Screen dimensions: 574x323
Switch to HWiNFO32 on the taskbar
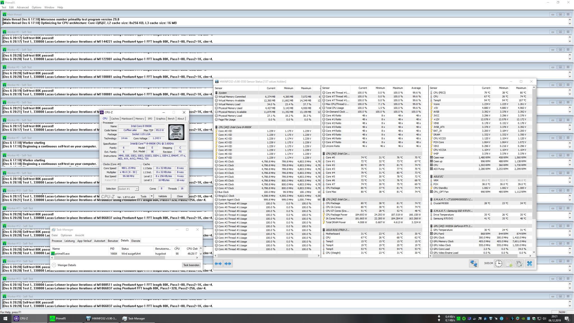click(102, 319)
